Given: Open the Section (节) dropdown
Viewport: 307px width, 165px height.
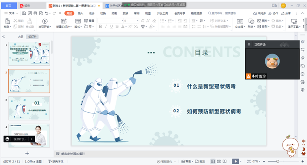Looking at the screenshot, I should (89, 27).
